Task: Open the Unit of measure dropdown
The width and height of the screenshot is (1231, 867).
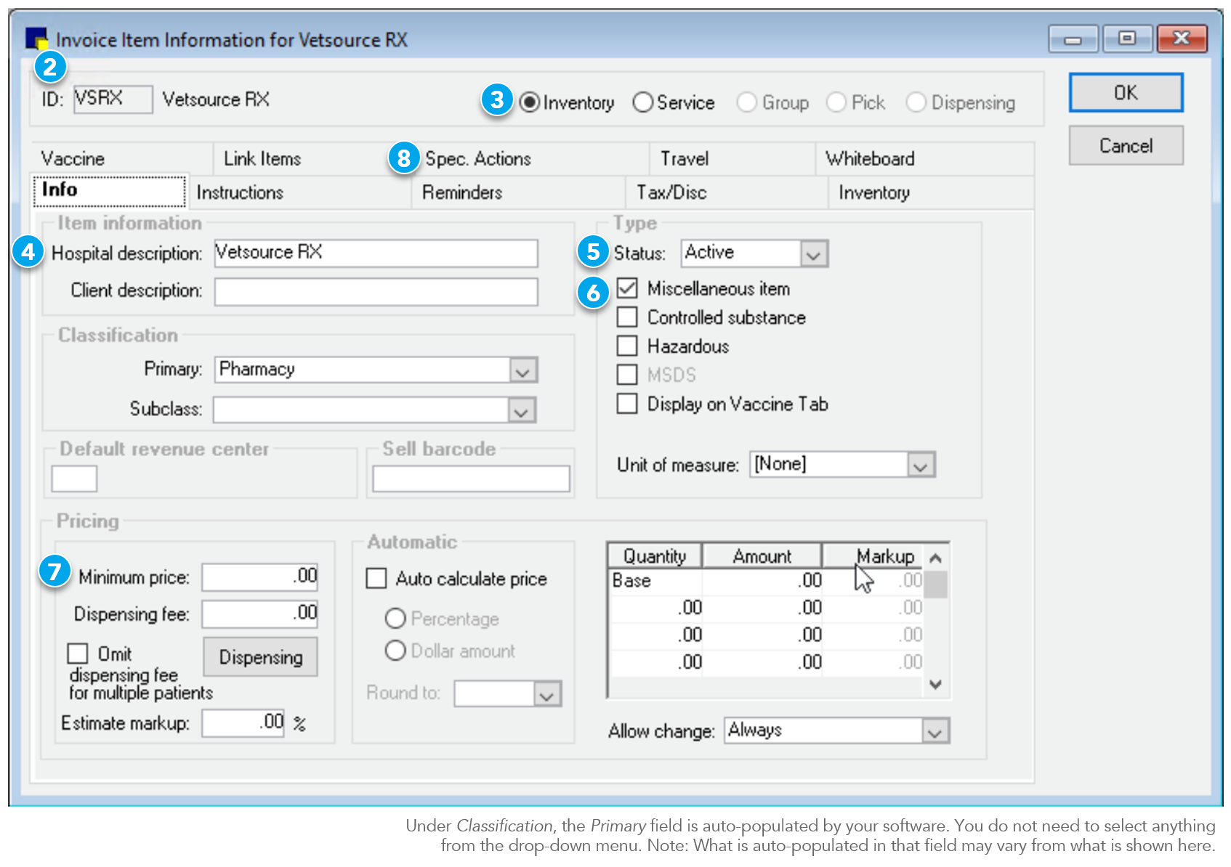Action: point(921,465)
